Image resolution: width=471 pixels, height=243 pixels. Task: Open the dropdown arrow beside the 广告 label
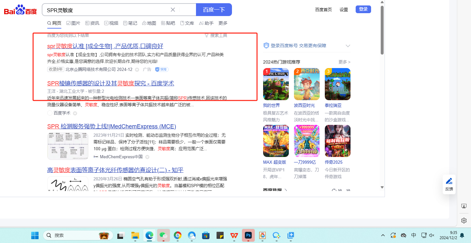pyautogui.click(x=137, y=70)
